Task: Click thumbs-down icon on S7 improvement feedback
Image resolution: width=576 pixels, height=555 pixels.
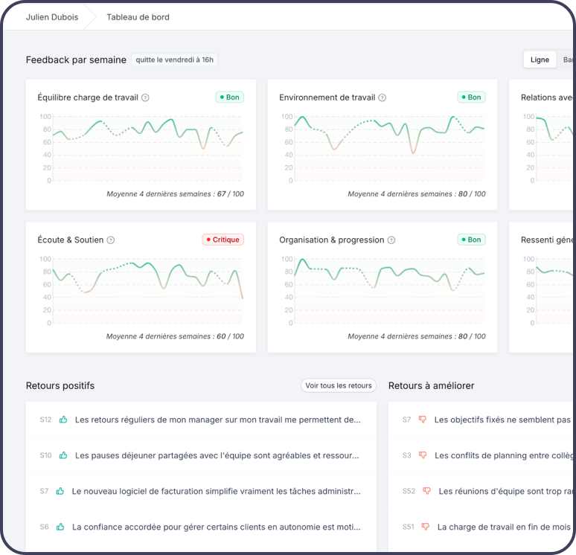Action: [423, 420]
